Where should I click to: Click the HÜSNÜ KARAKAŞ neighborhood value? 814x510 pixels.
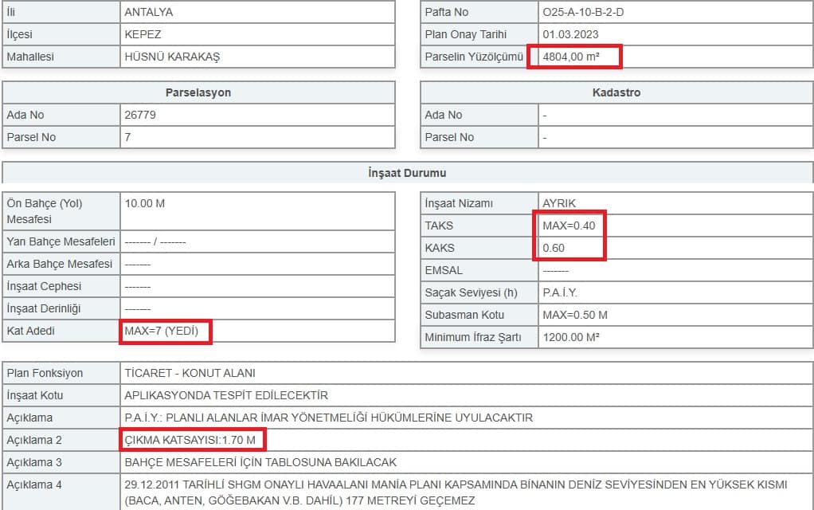tap(172, 57)
